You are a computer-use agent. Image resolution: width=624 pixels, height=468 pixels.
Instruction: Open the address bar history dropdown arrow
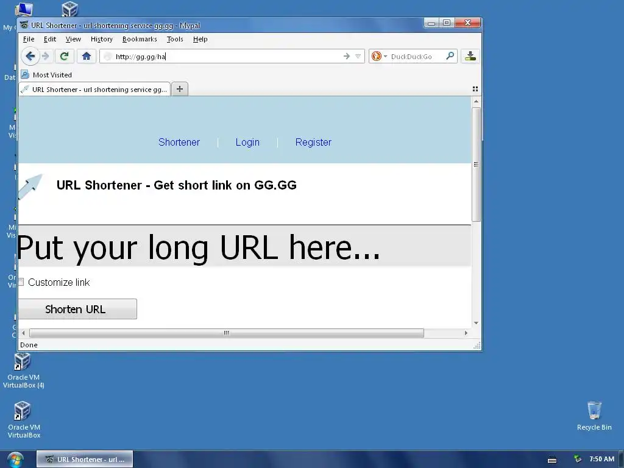(358, 57)
